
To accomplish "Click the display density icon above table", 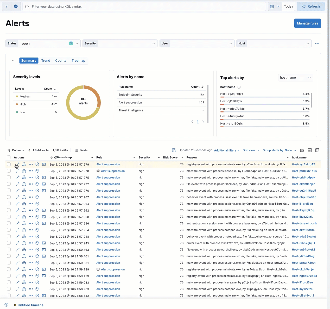I will 310,150.
